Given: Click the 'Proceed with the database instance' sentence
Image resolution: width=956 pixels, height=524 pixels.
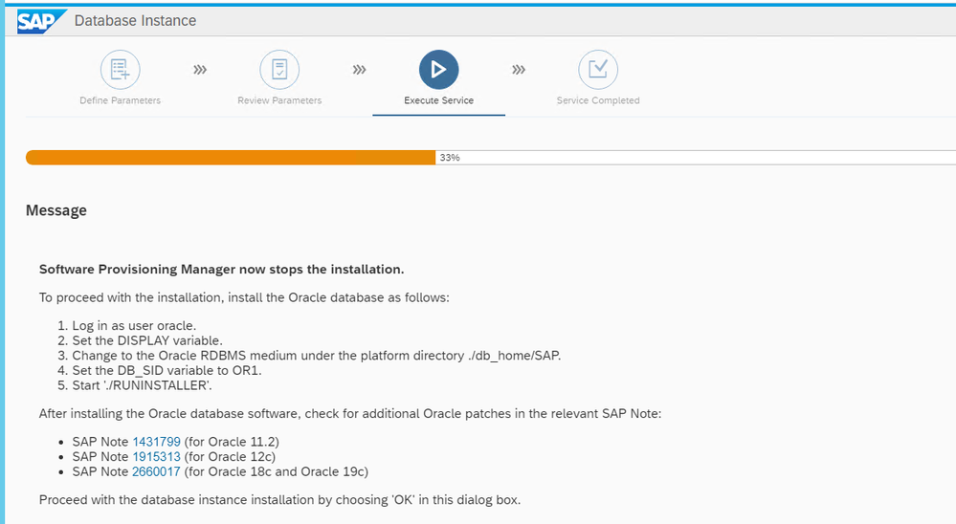Looking at the screenshot, I should pos(279,500).
